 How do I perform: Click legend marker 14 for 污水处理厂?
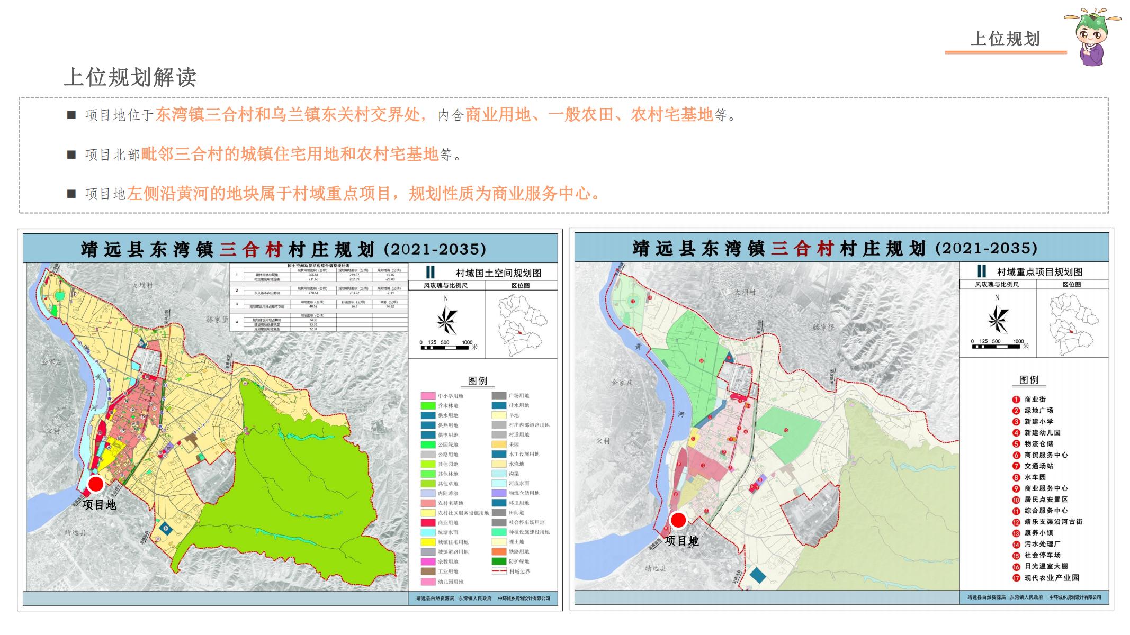click(1016, 545)
